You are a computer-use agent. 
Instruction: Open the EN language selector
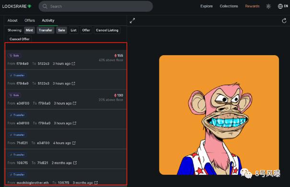point(283,6)
